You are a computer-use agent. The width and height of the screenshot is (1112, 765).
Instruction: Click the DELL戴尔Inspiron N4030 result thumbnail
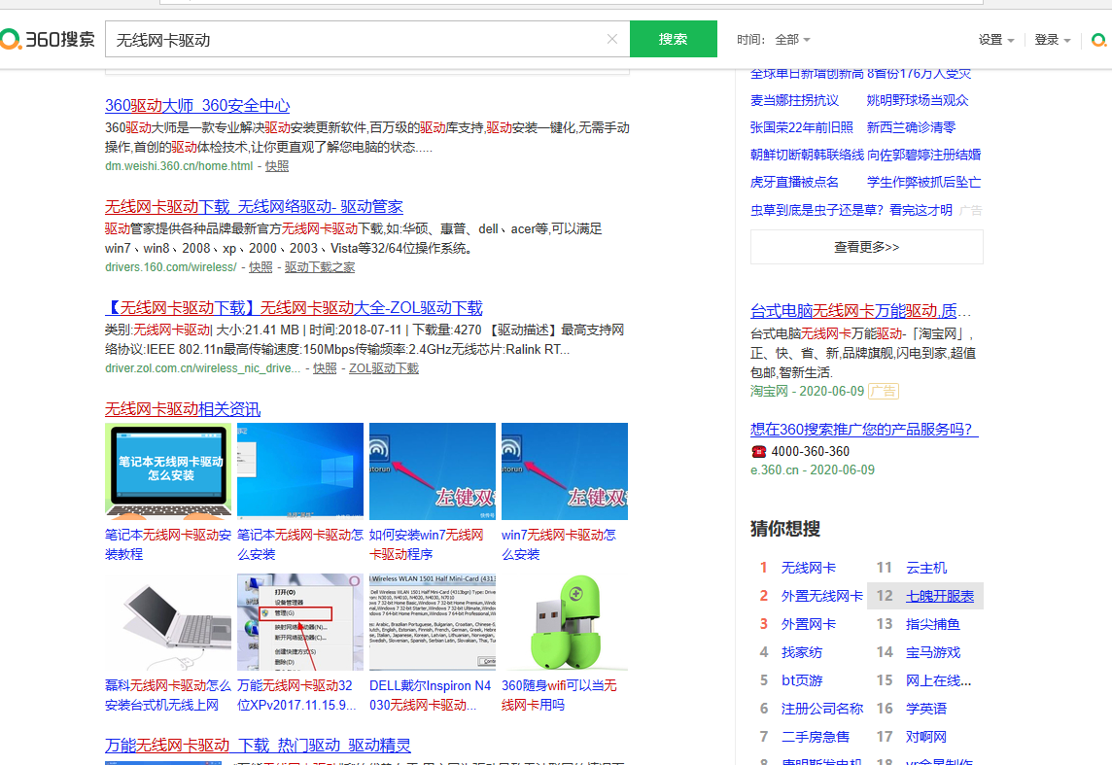(x=432, y=622)
